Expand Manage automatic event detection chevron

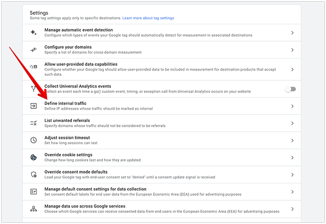pyautogui.click(x=292, y=33)
